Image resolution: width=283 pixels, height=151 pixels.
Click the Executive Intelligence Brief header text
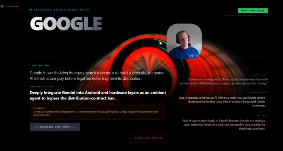(x=62, y=10)
